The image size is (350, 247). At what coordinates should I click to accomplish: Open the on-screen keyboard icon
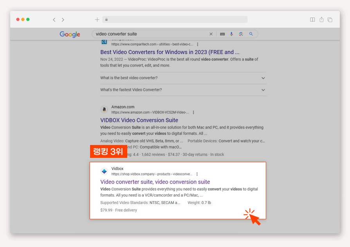[222, 34]
